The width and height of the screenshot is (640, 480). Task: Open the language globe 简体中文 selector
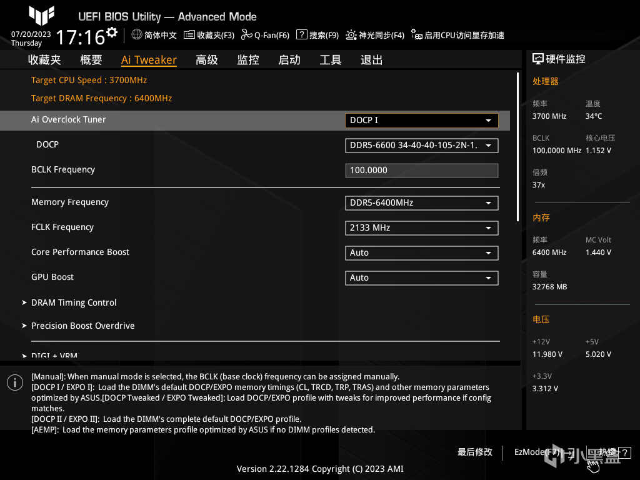coord(154,35)
